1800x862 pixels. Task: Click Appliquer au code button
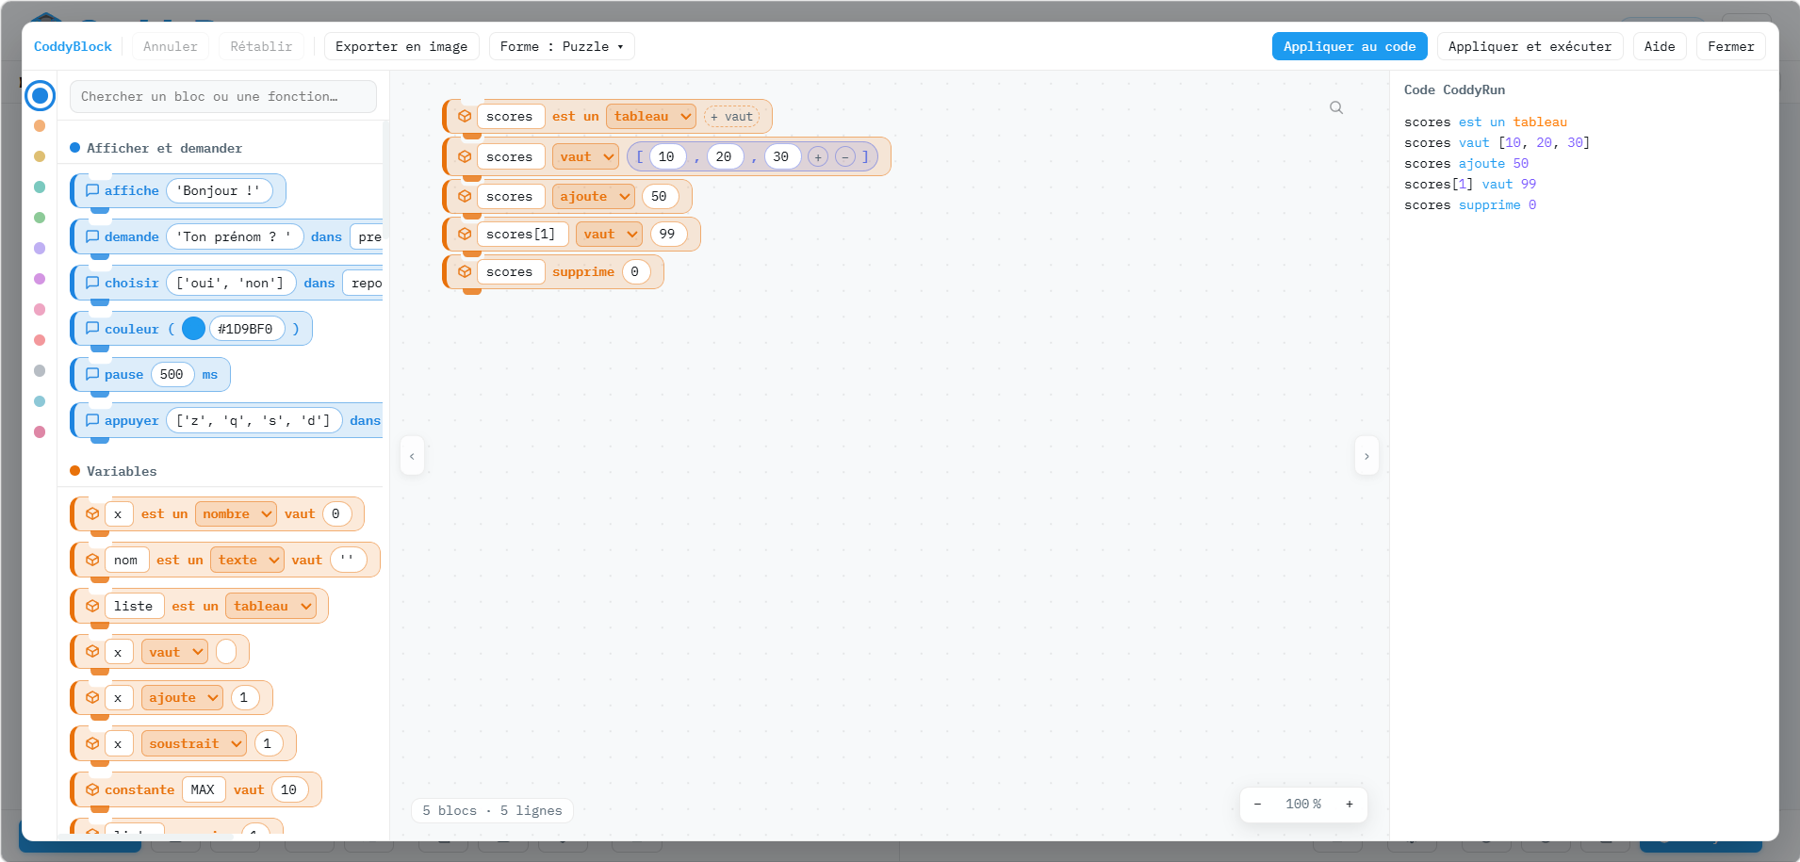click(1350, 46)
